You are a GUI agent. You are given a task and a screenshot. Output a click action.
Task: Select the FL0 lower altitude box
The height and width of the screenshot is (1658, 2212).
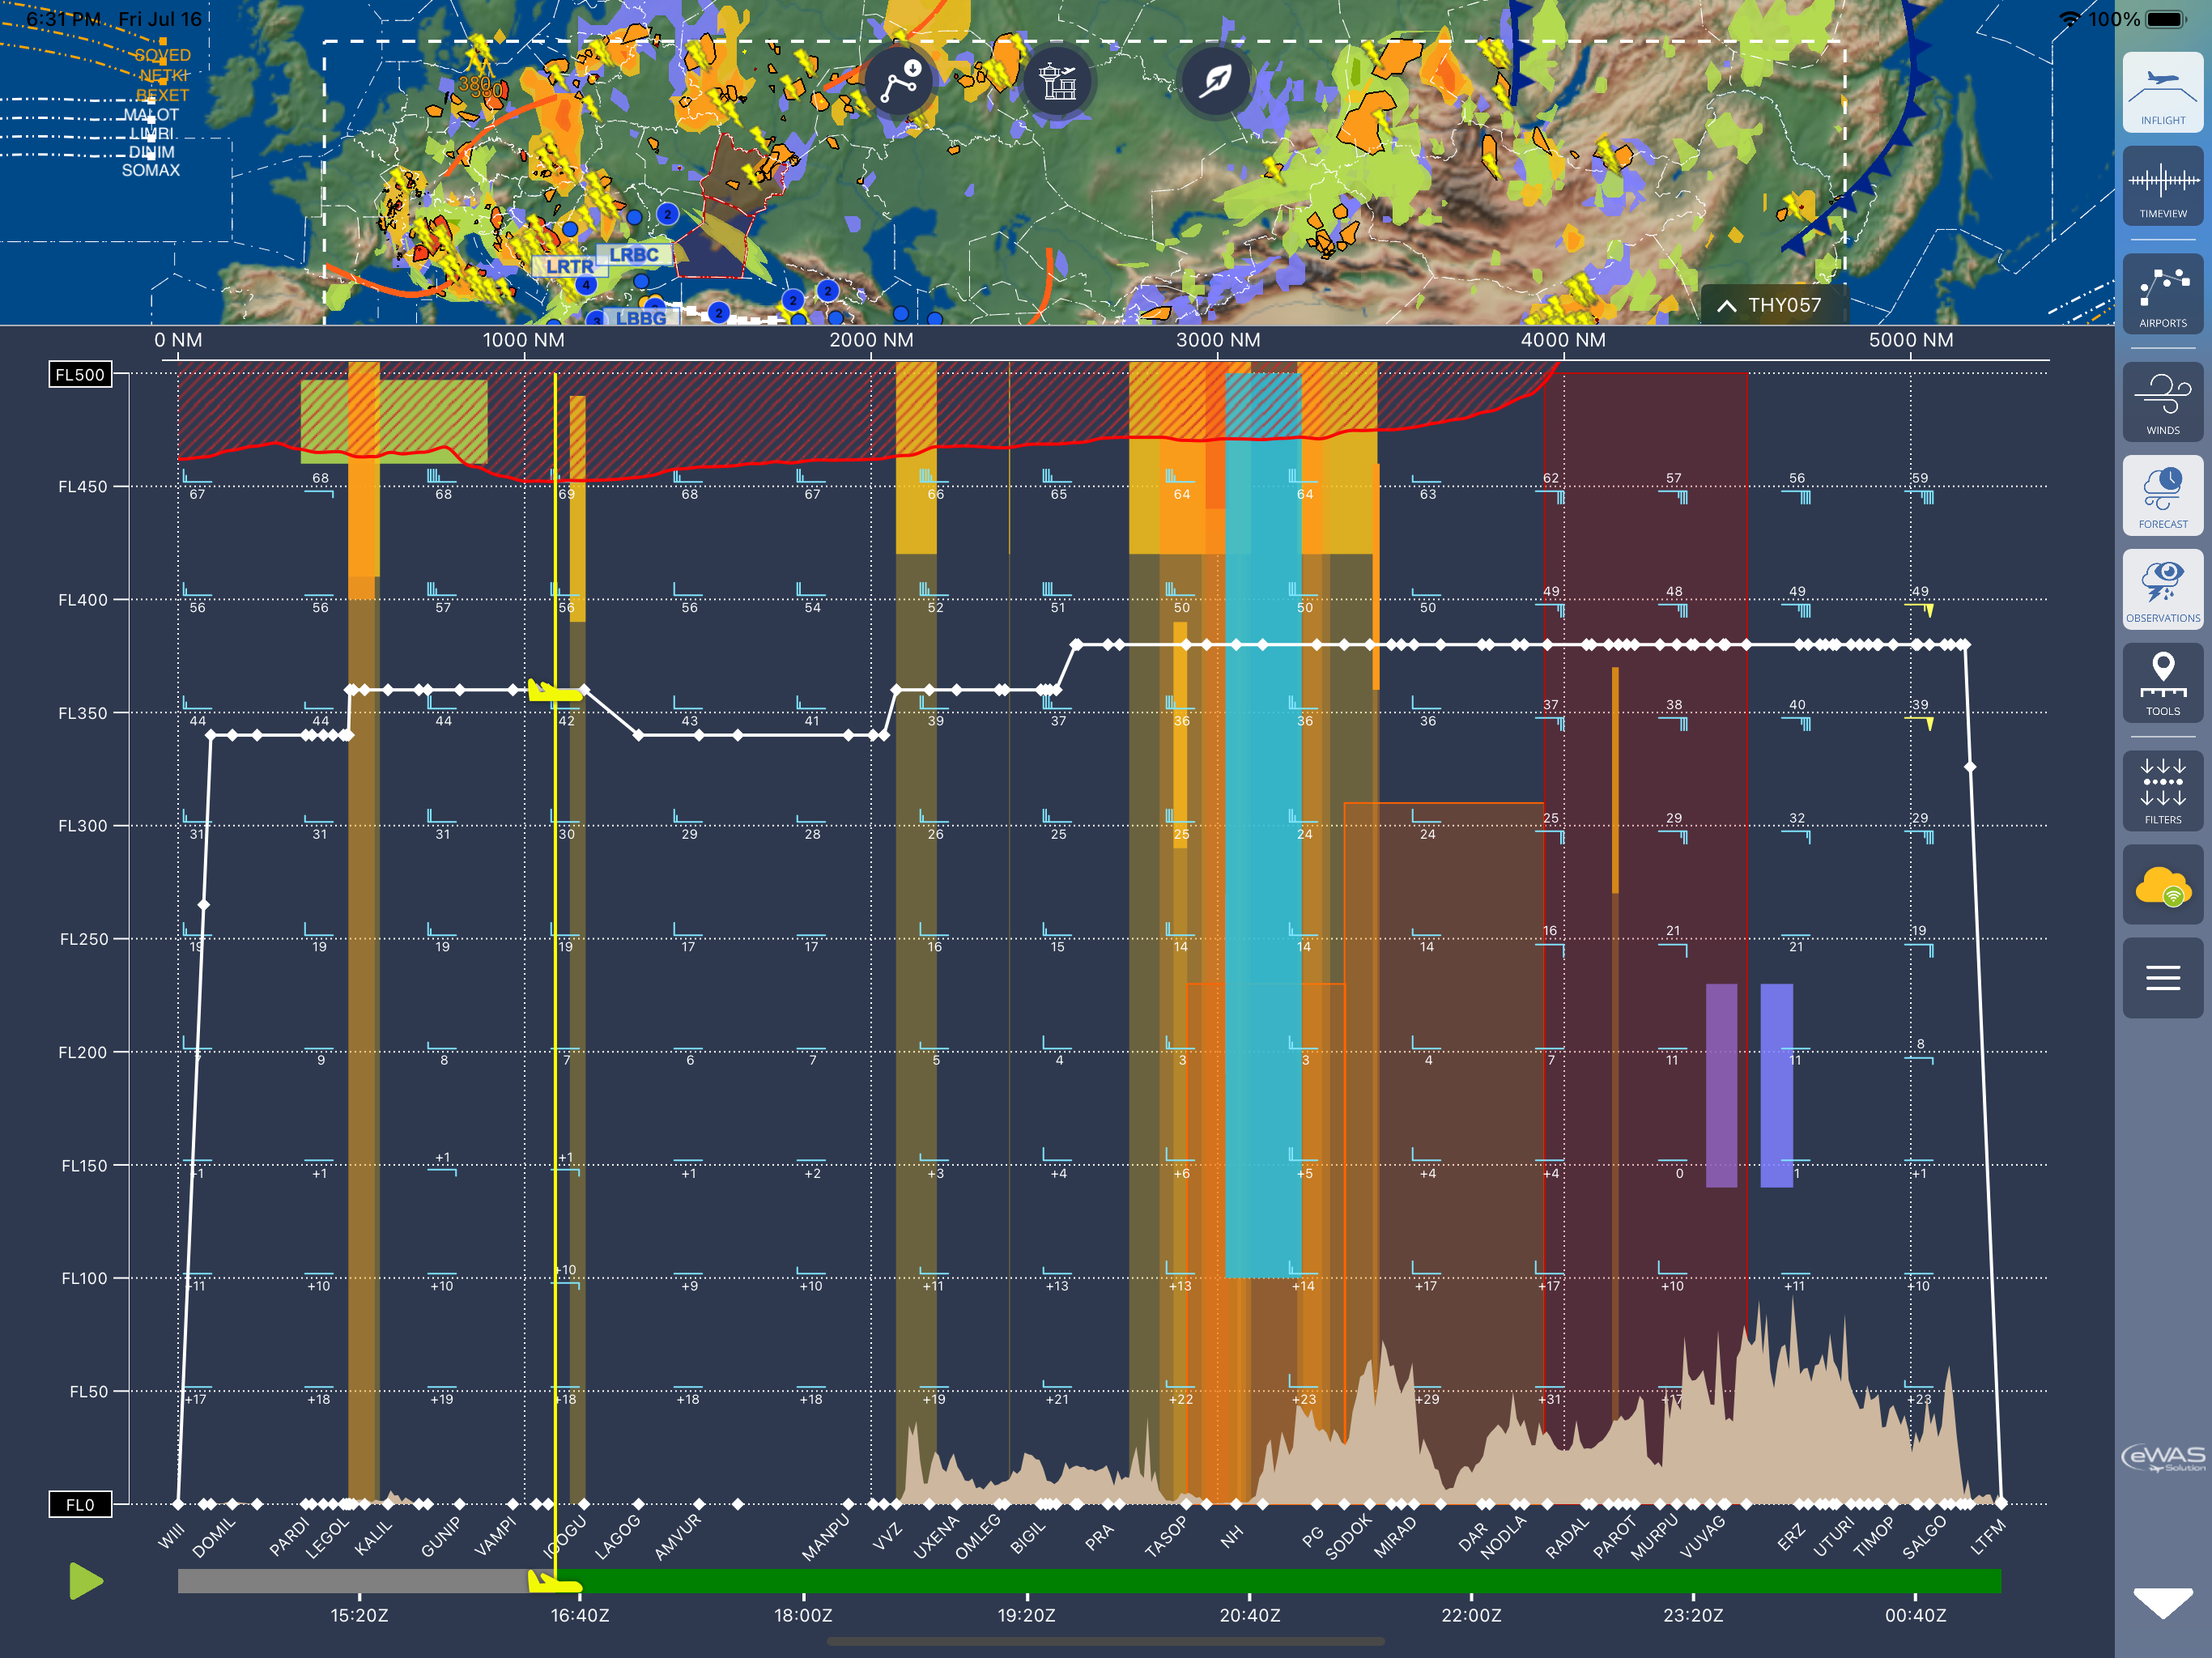coord(80,1505)
